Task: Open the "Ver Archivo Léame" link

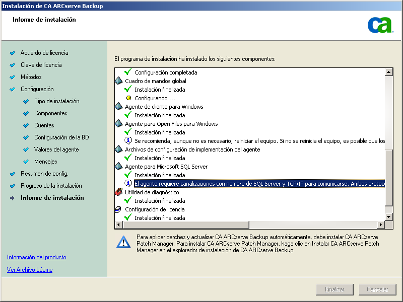Action: [x=30, y=269]
